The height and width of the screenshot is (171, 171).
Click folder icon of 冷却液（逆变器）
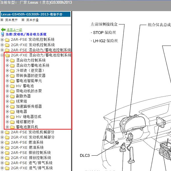click(x=12, y=71)
